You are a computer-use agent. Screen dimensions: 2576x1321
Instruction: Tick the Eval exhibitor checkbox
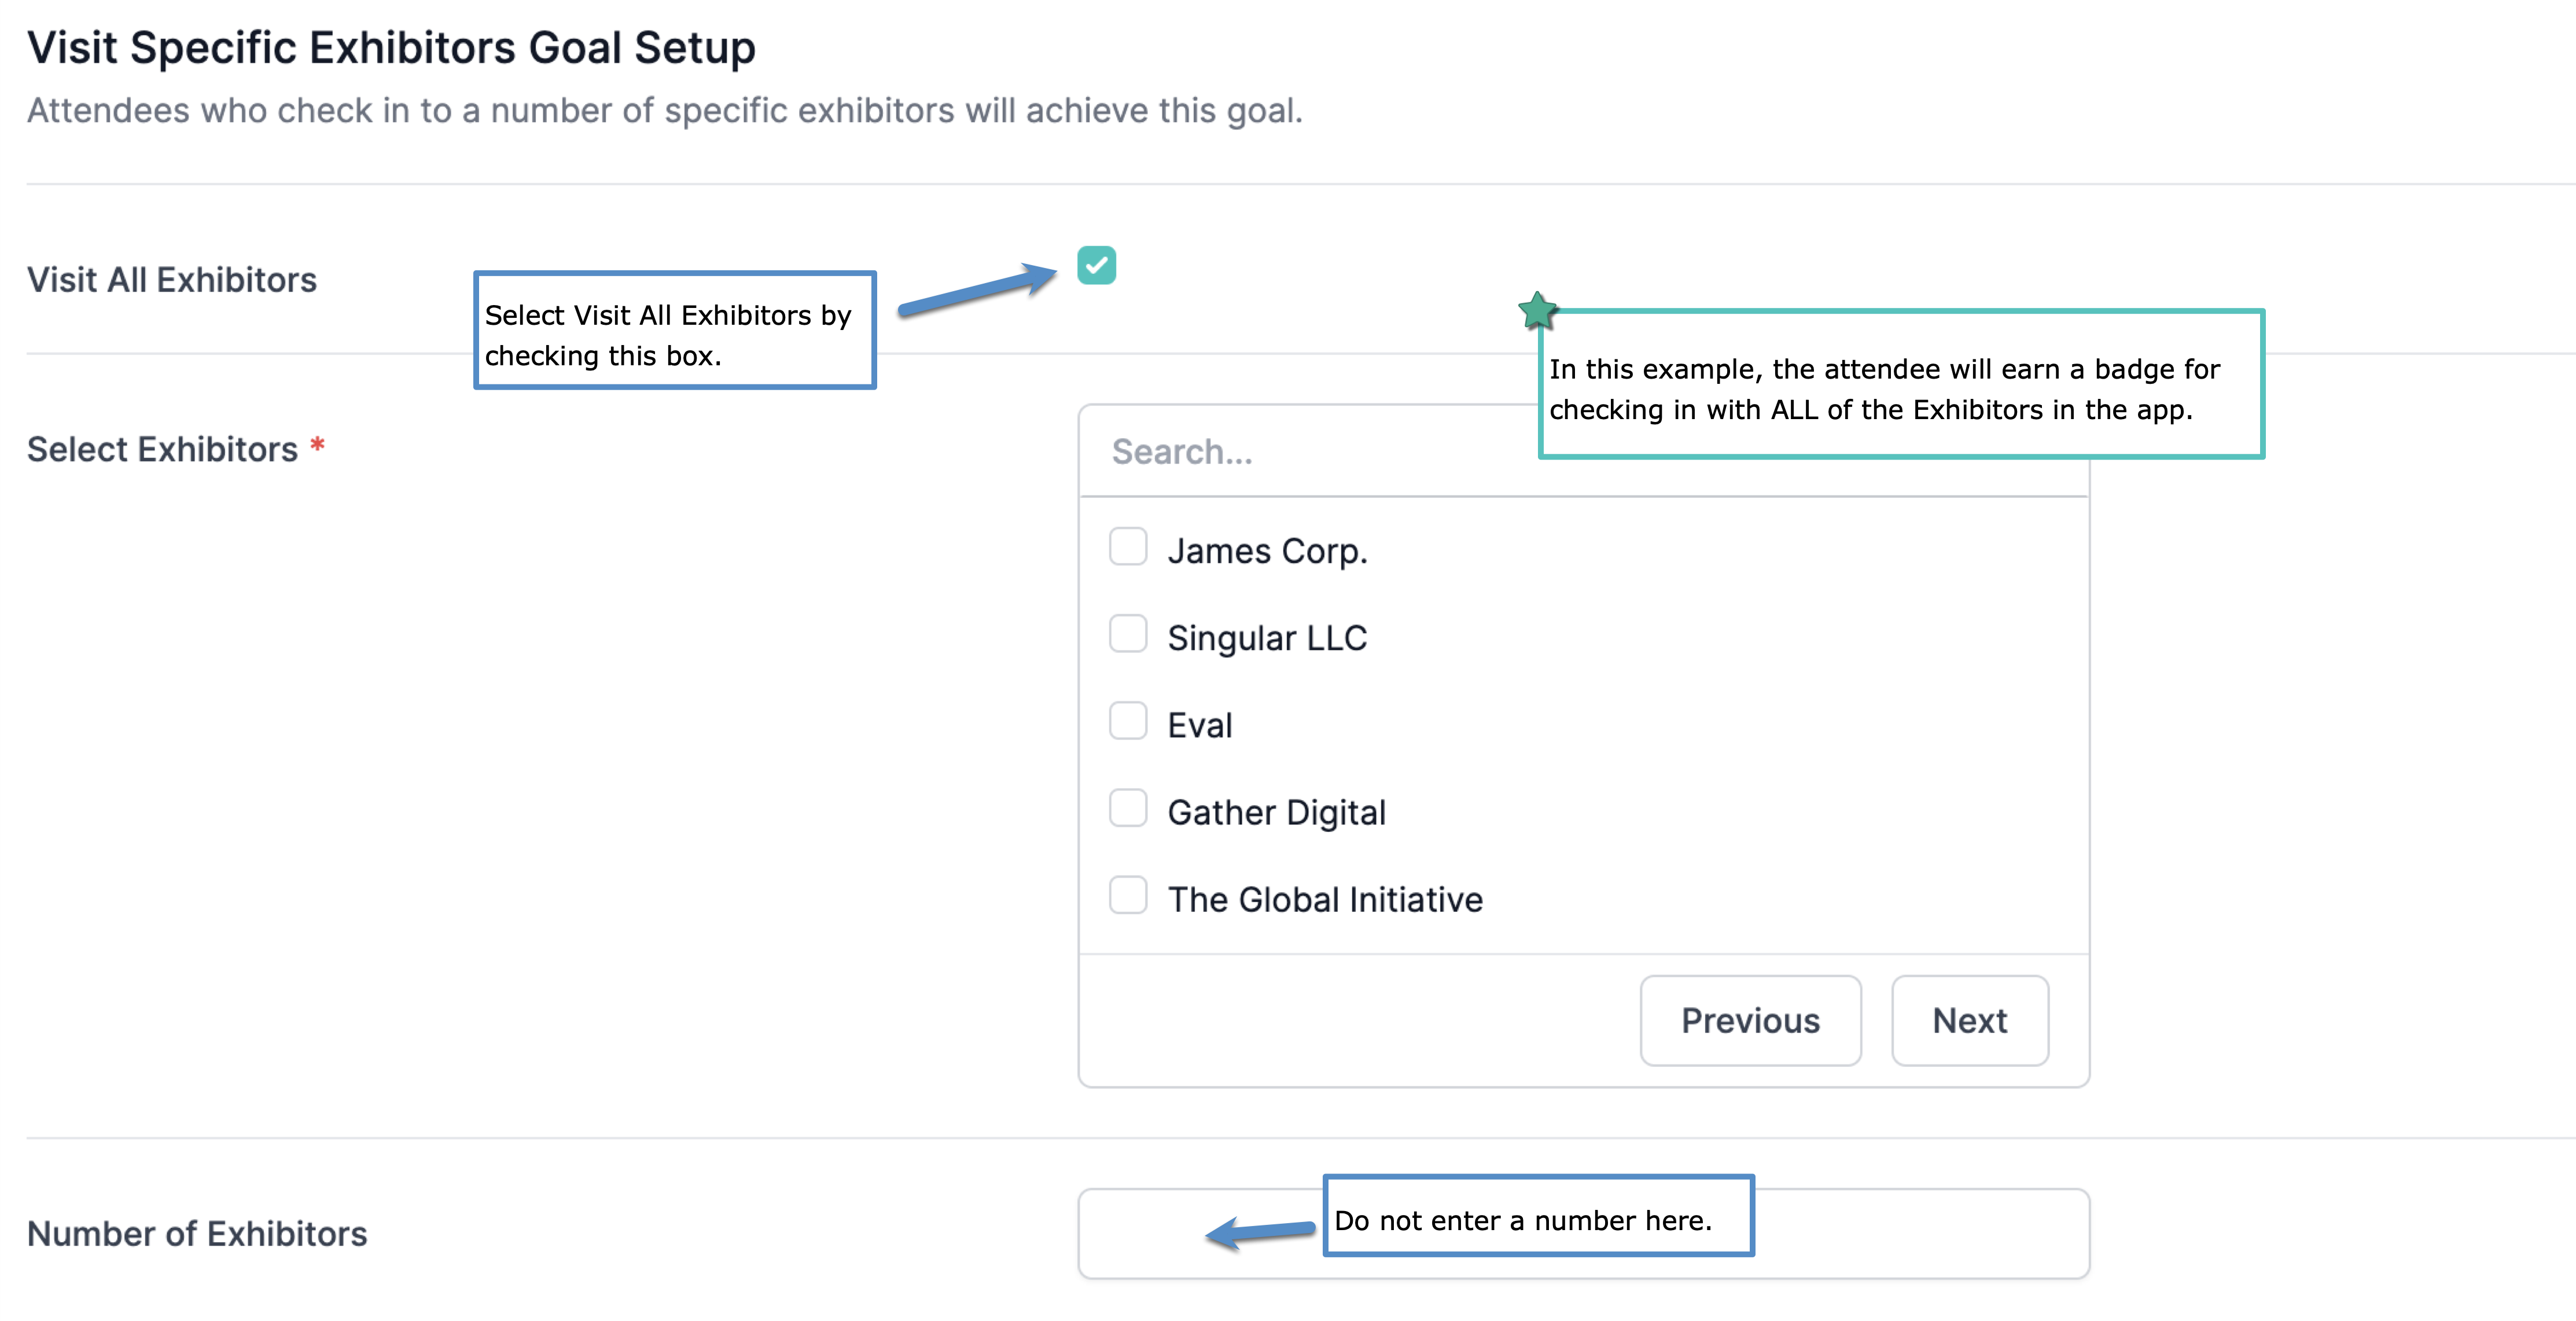click(x=1128, y=721)
